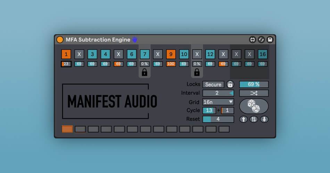
Task: Click the Locks label
Action: pyautogui.click(x=193, y=84)
